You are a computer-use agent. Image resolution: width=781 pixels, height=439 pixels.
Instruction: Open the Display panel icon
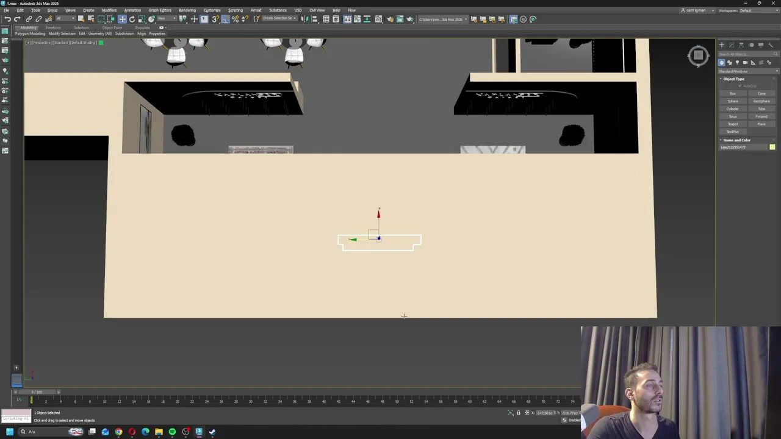[x=761, y=45]
